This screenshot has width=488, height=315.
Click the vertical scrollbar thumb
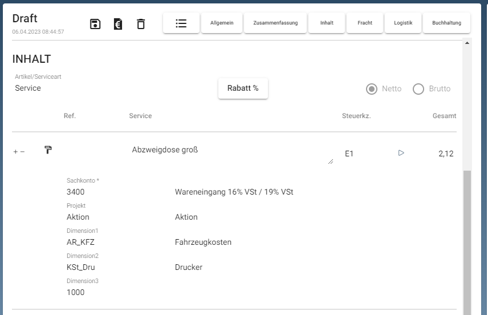(467, 240)
